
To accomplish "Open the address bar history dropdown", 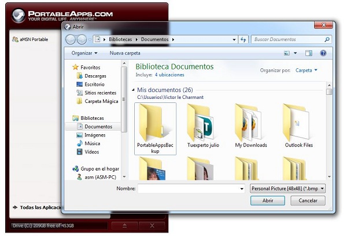I will tap(234, 40).
